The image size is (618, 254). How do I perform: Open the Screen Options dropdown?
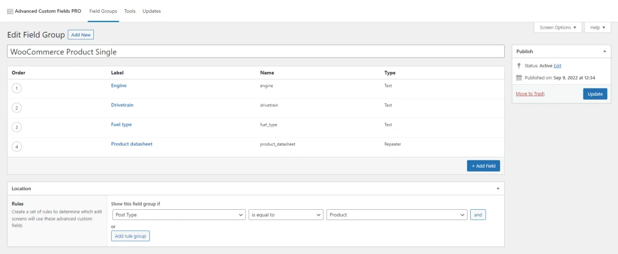point(558,28)
